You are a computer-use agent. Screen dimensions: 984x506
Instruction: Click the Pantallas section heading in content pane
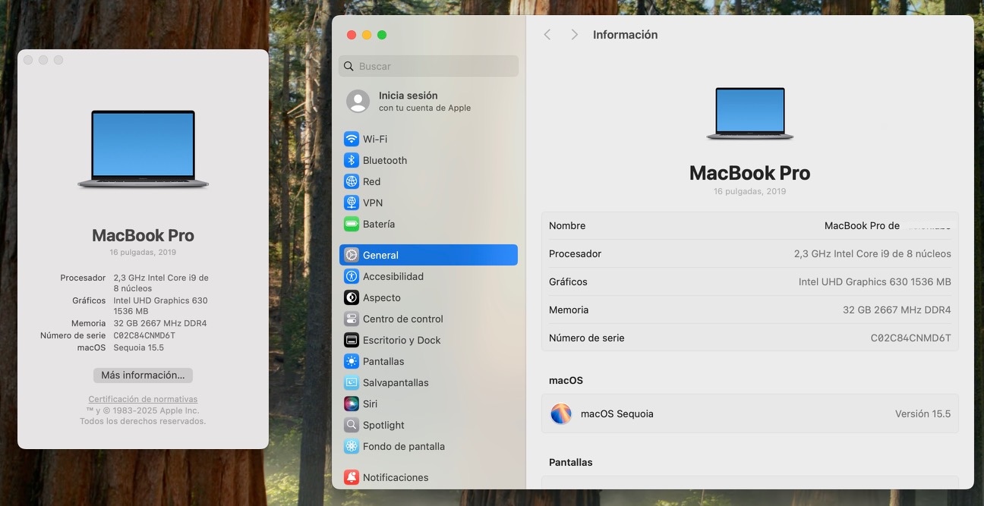[x=570, y=462]
